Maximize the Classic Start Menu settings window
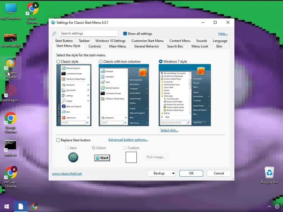The image size is (283, 212). [x=215, y=22]
